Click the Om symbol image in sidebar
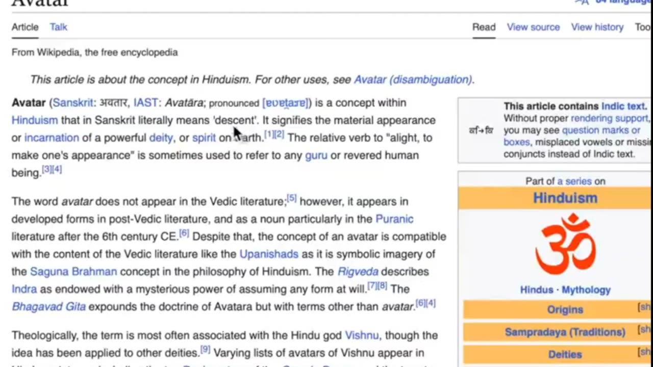Image resolution: width=653 pixels, height=367 pixels. coord(565,244)
